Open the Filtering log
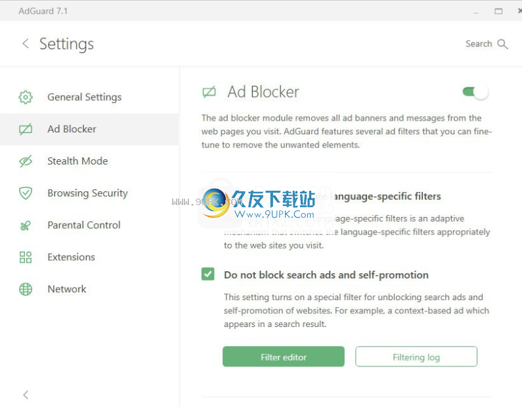 [416, 357]
